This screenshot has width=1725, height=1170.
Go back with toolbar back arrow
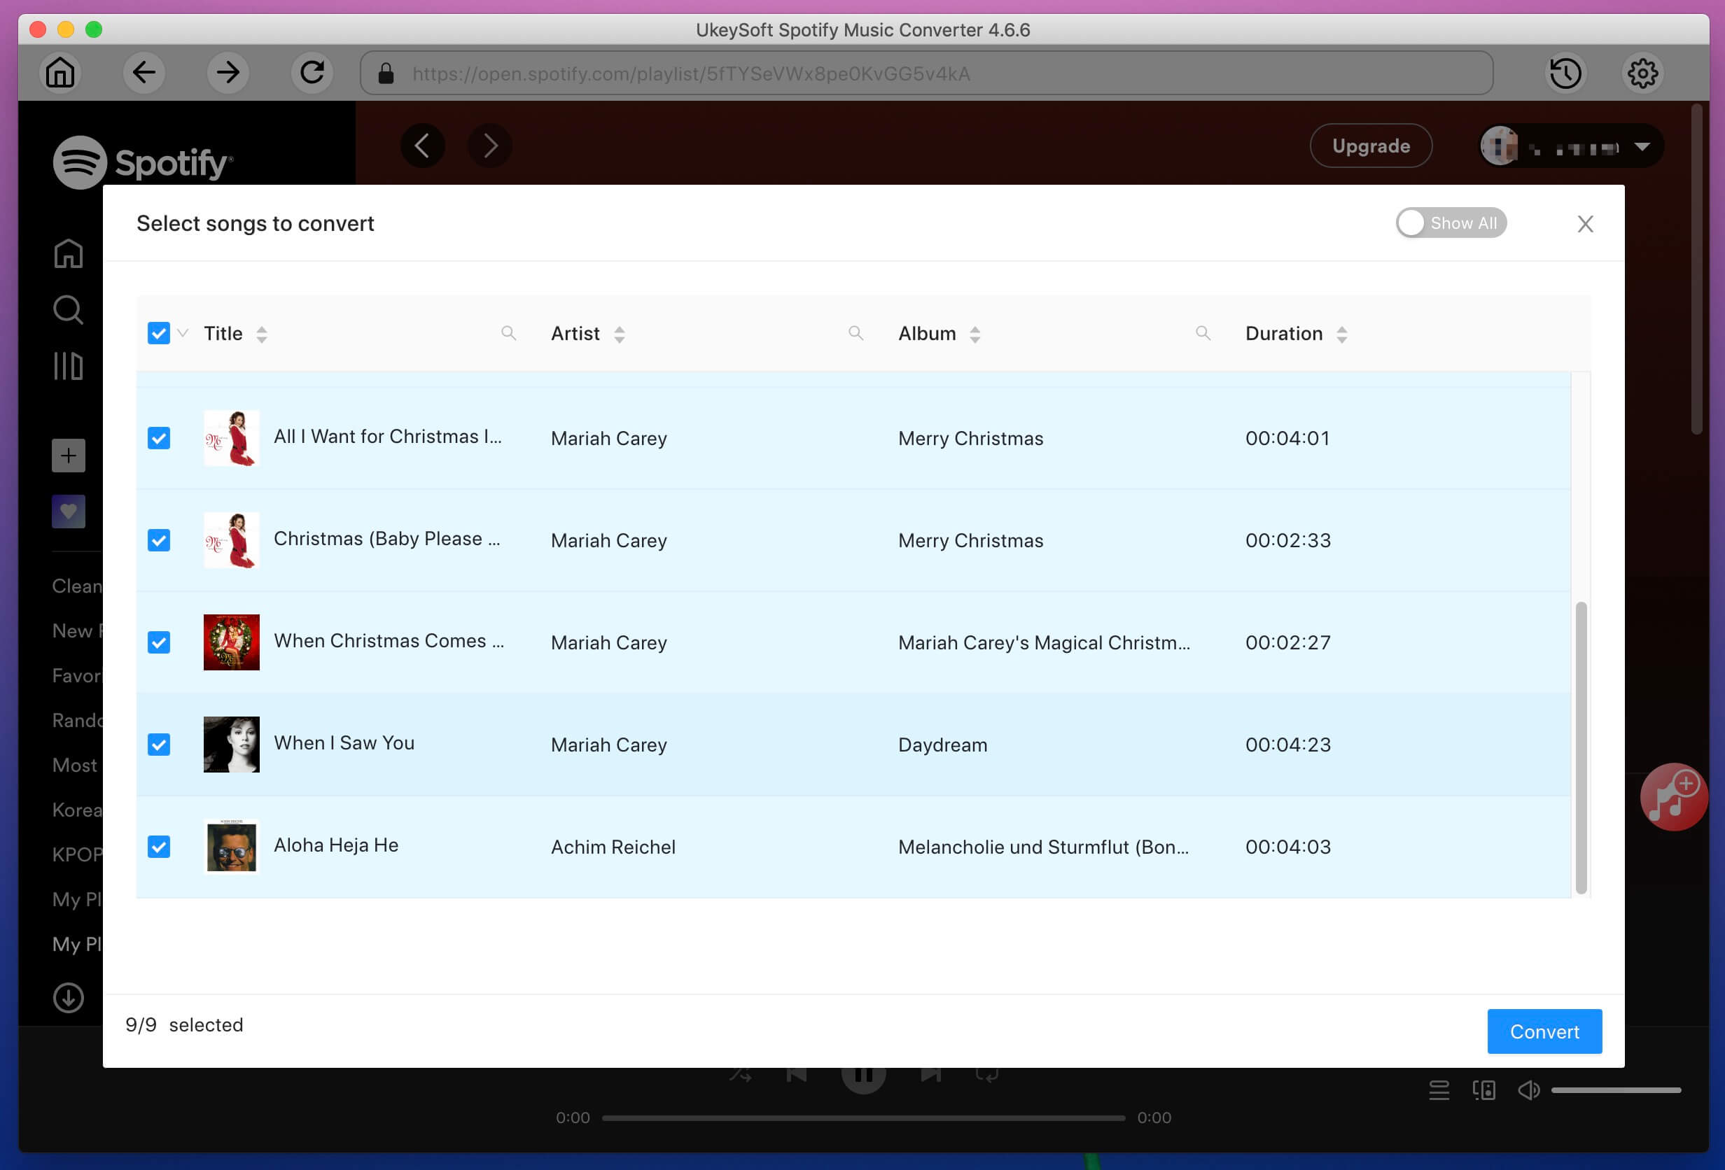144,73
